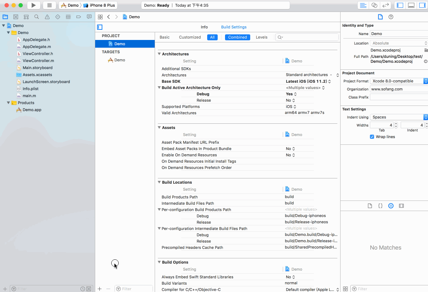Show Customized build settings
Image resolution: width=428 pixels, height=292 pixels.
click(190, 37)
